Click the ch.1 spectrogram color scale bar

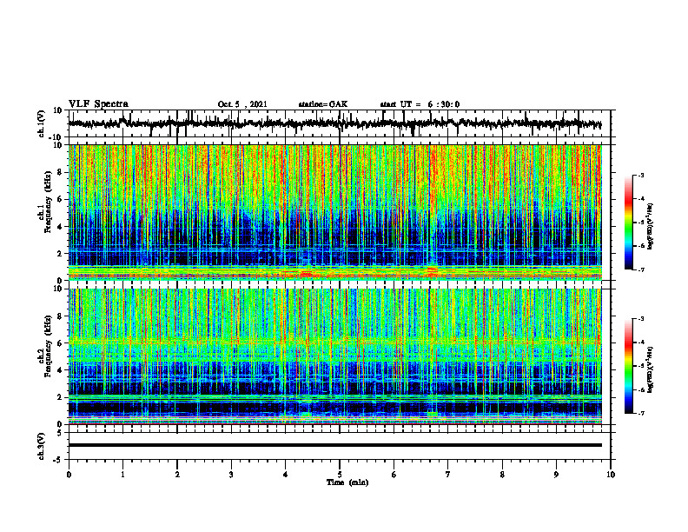point(628,223)
